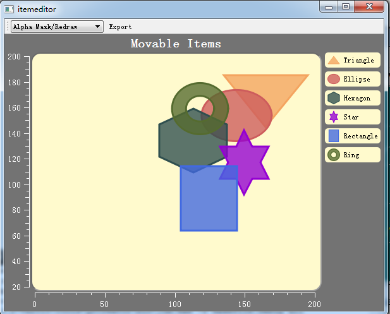Select the Star legend label
The width and height of the screenshot is (390, 314).
pyautogui.click(x=351, y=117)
